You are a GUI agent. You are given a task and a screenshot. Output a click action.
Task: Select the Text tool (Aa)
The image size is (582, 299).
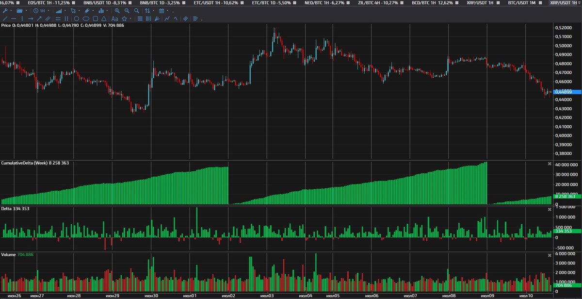114,18
